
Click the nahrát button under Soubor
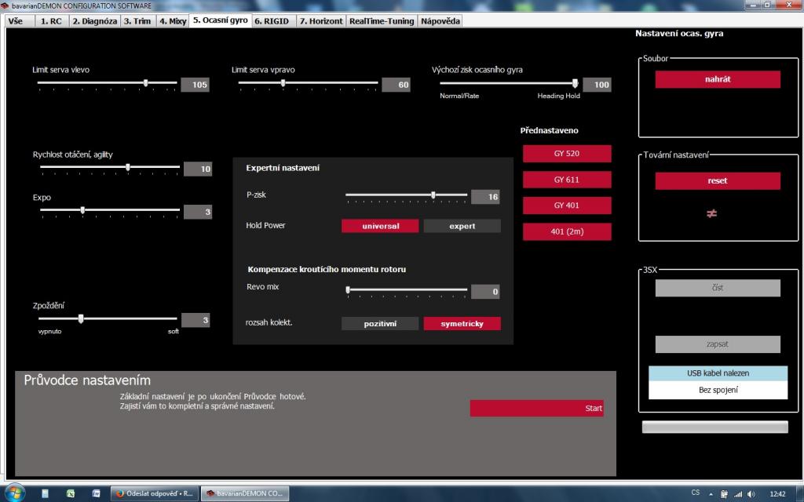[x=718, y=79]
